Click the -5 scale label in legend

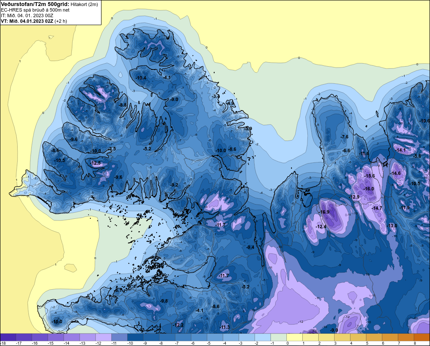209,343
